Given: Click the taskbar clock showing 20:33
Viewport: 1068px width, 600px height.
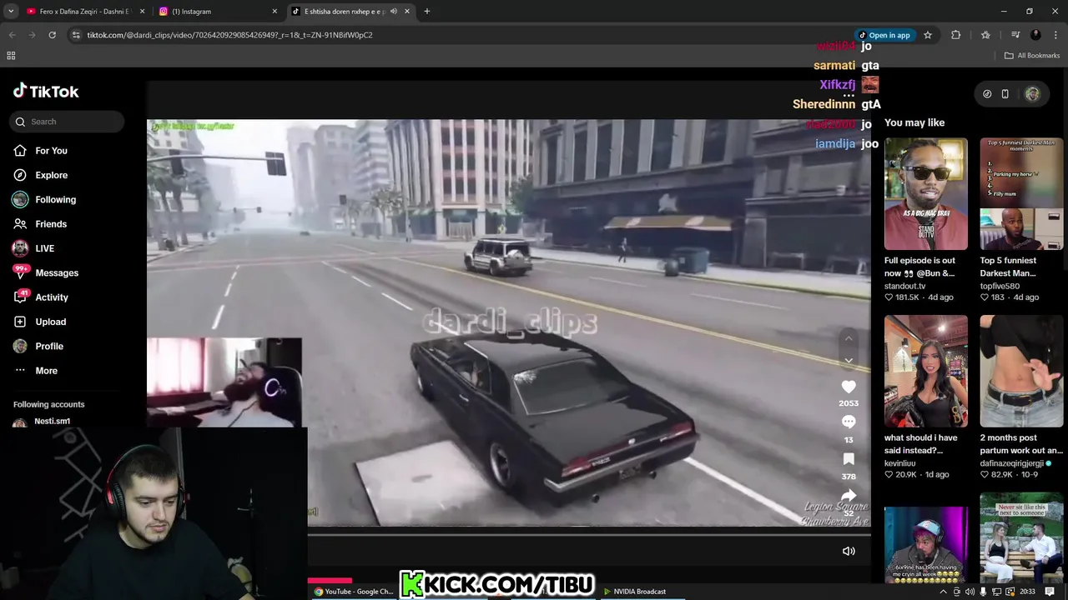Looking at the screenshot, I should coord(1027,592).
